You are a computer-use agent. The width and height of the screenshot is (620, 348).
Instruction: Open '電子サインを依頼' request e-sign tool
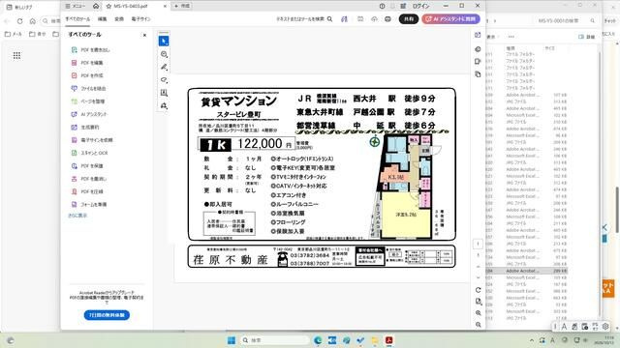[92, 140]
